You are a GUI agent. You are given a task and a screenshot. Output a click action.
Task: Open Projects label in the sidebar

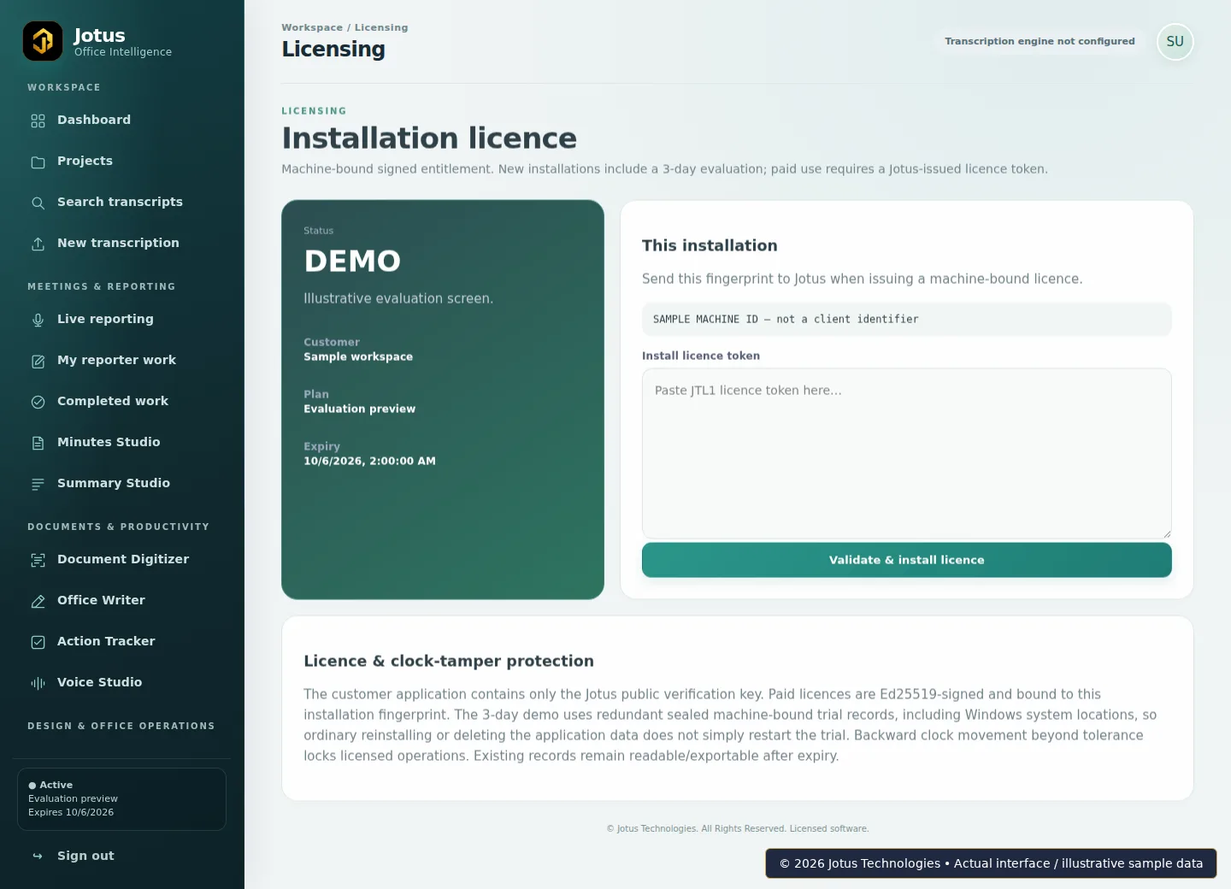[85, 161]
